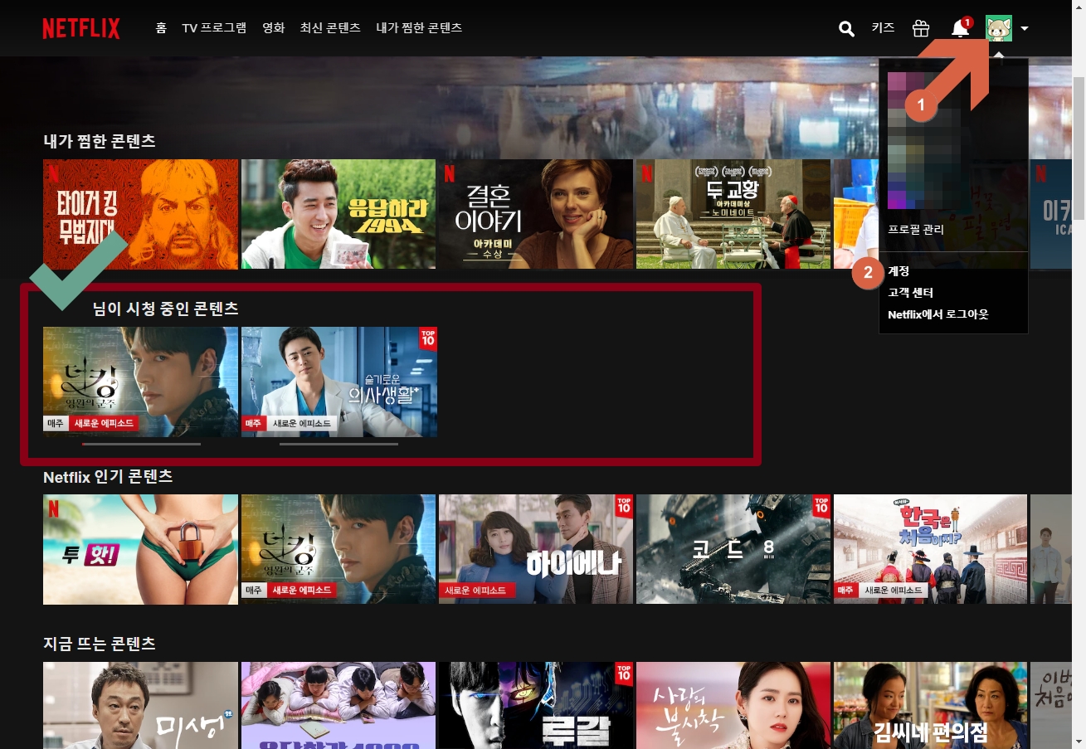The height and width of the screenshot is (749, 1086).
Task: Click the 님이 시청 중인 콘텐츠 heading
Action: click(x=166, y=309)
